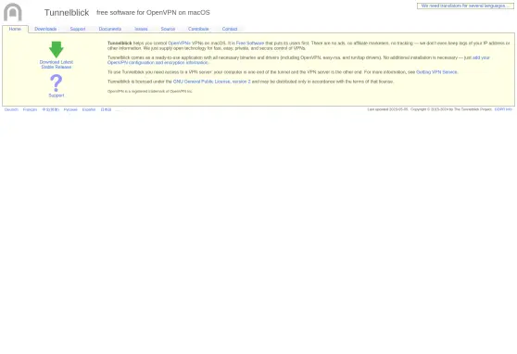Switch to the Documents tab
Image resolution: width=517 pixels, height=354 pixels.
[x=110, y=29]
